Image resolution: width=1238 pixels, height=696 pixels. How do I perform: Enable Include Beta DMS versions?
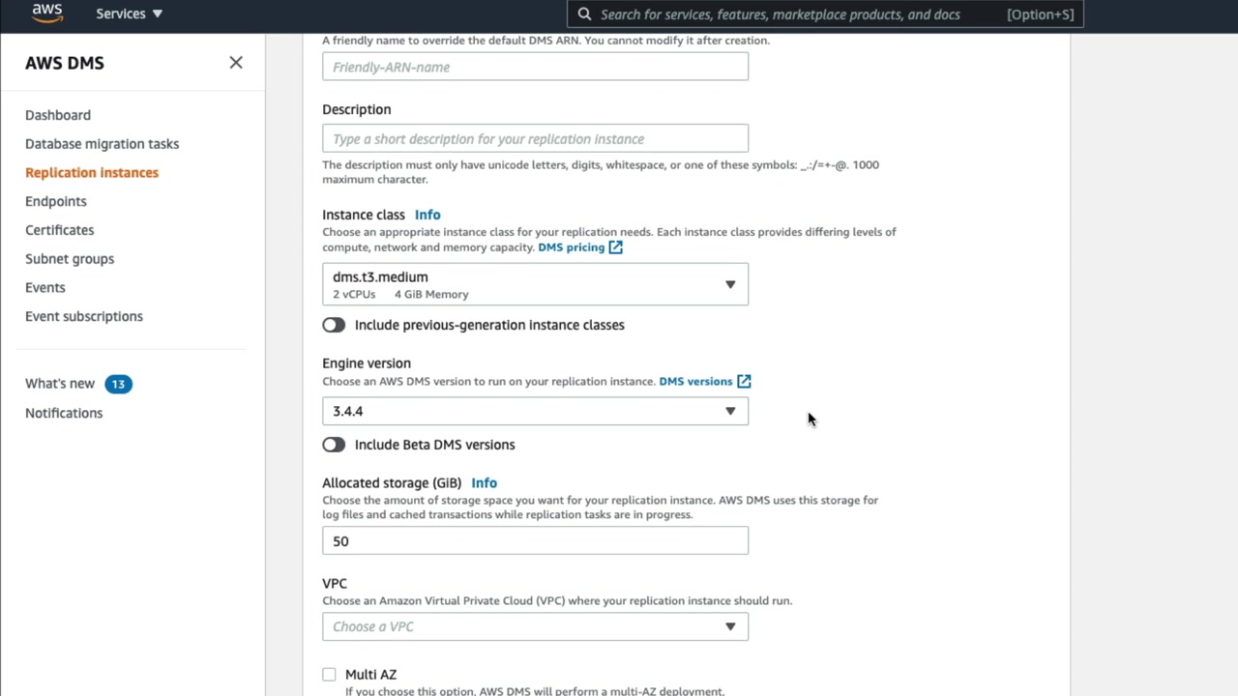[x=334, y=445]
